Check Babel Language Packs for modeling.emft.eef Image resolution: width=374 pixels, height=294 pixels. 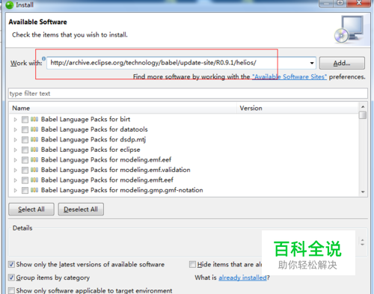point(25,180)
